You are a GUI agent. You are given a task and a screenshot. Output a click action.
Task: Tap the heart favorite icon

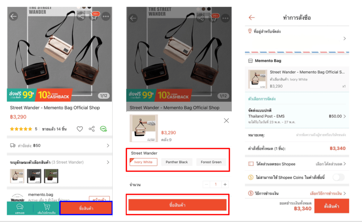pyautogui.click(x=80, y=129)
